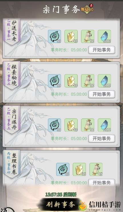Image resolution: width=123 pixels, height=212 pixels.
Task: Tap the jade swirl reward icon in 护送长老
Action: [x=55, y=36]
